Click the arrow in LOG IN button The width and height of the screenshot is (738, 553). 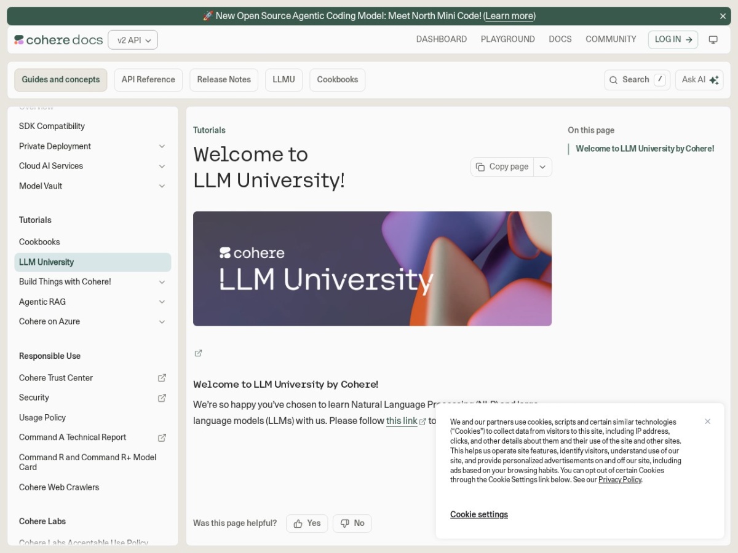coord(689,39)
